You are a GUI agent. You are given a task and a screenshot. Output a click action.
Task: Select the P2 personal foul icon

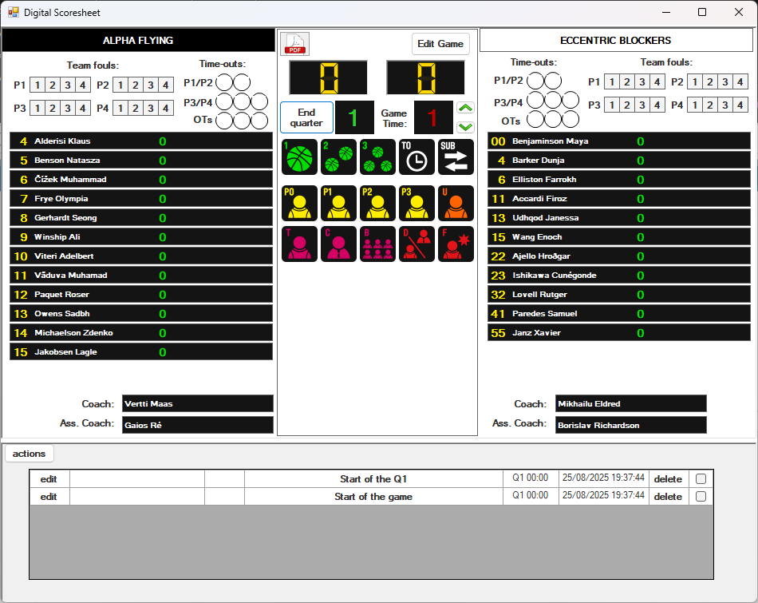point(377,203)
